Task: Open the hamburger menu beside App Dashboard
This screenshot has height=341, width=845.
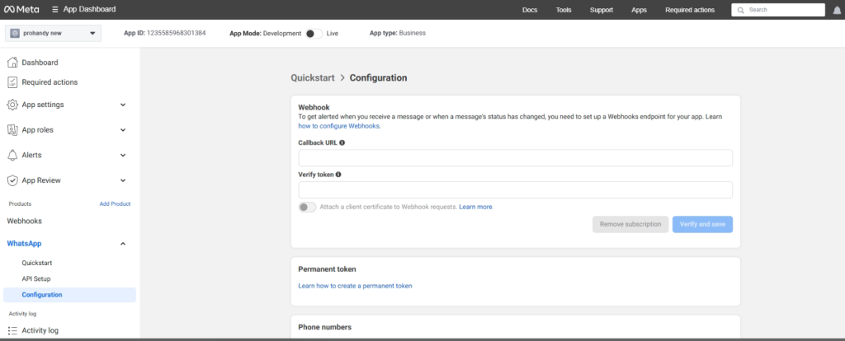Action: (x=55, y=9)
